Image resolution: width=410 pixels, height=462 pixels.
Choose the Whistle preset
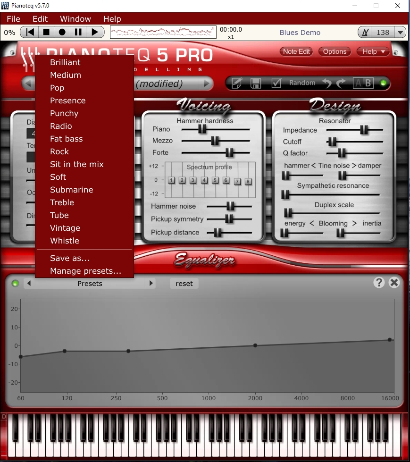pos(84,241)
